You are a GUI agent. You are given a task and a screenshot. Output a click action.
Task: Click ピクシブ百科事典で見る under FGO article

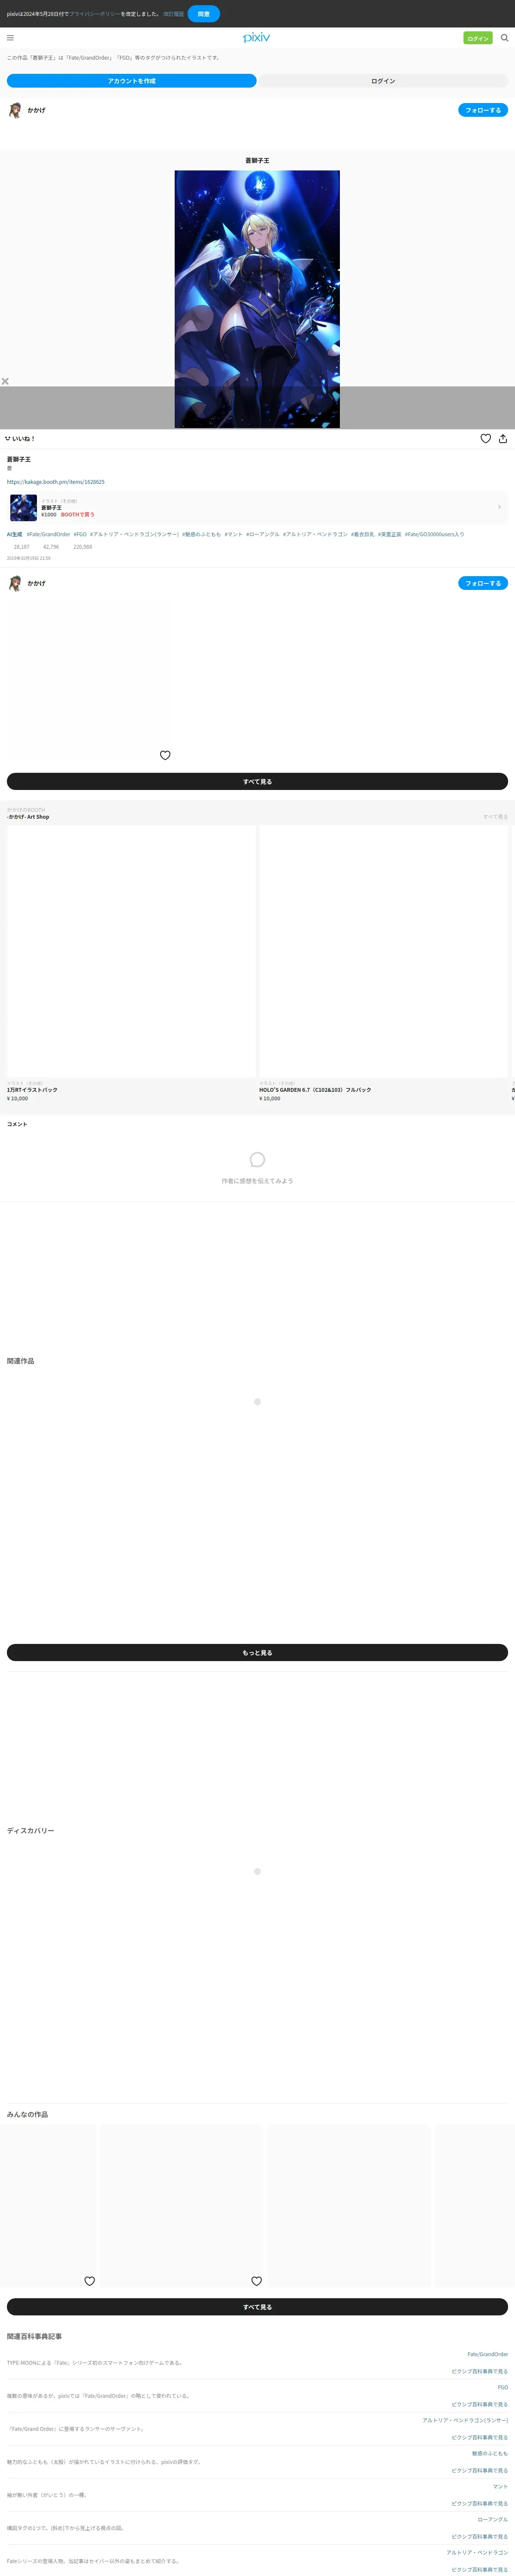pos(479,2404)
